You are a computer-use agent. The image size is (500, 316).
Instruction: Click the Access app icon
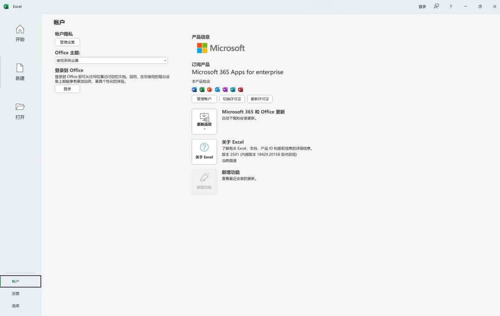click(240, 89)
